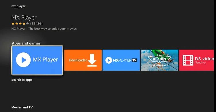This screenshot has height=112, width=216.
Task: Click the description "The best way to enjoy your movies"
Action: [53, 29]
